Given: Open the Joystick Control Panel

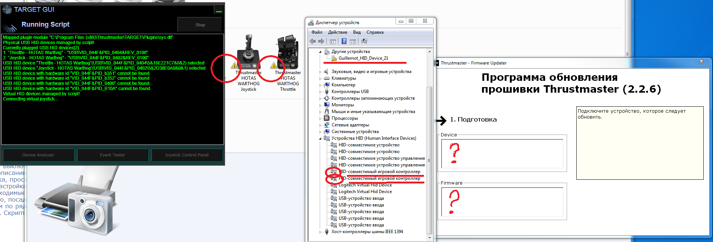Looking at the screenshot, I should (187, 155).
